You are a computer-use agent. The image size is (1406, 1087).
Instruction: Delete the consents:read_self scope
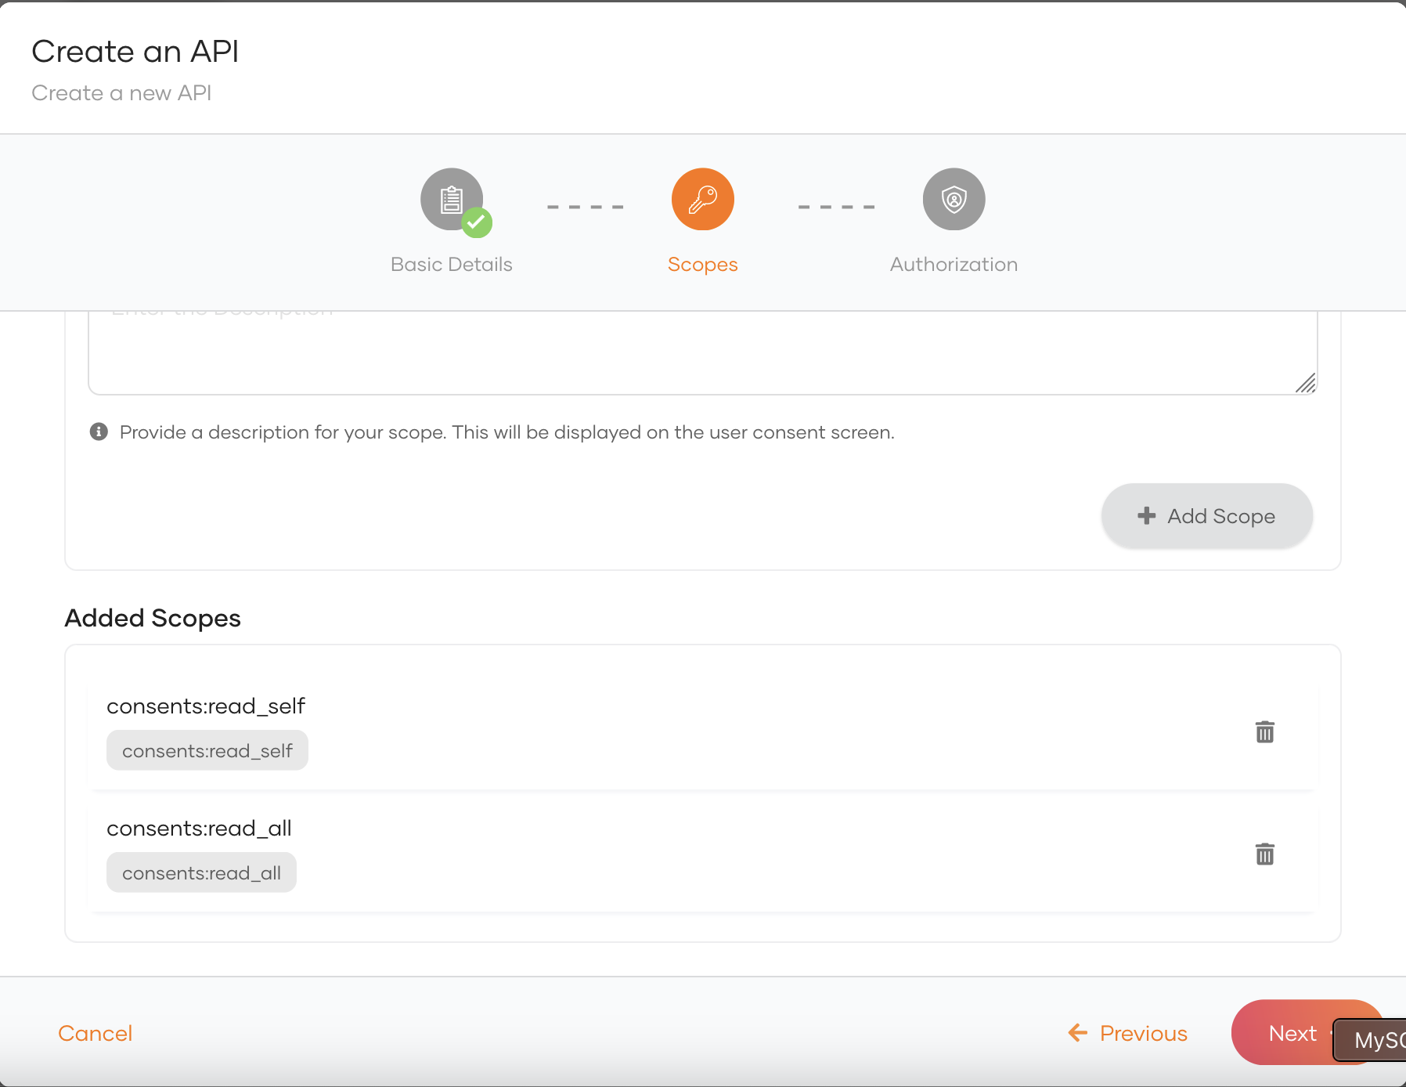(x=1264, y=732)
